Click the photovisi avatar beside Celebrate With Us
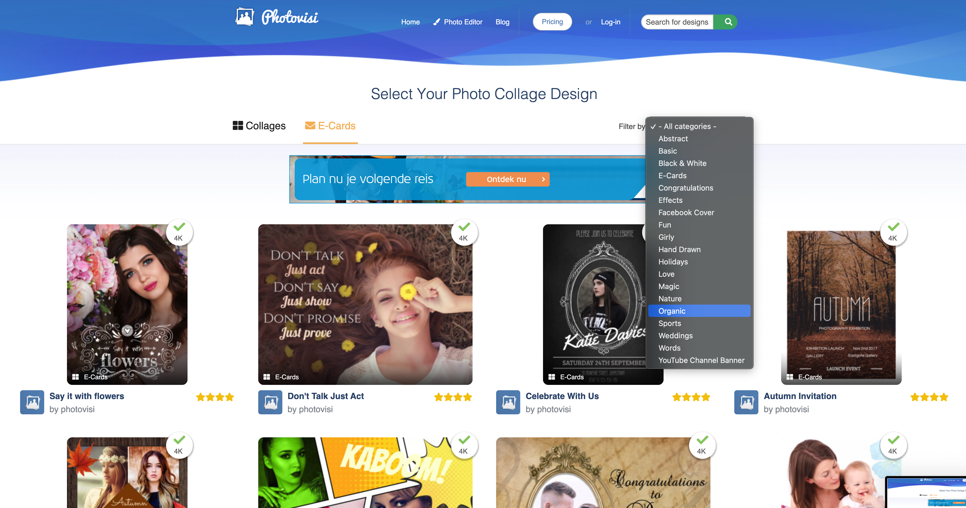 coord(508,402)
